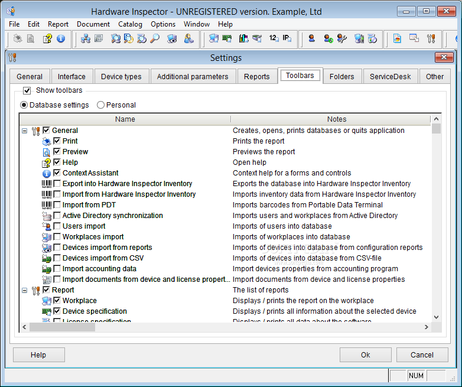Image resolution: width=462 pixels, height=387 pixels.
Task: Click the list's scroll-down arrow
Action: [437, 317]
